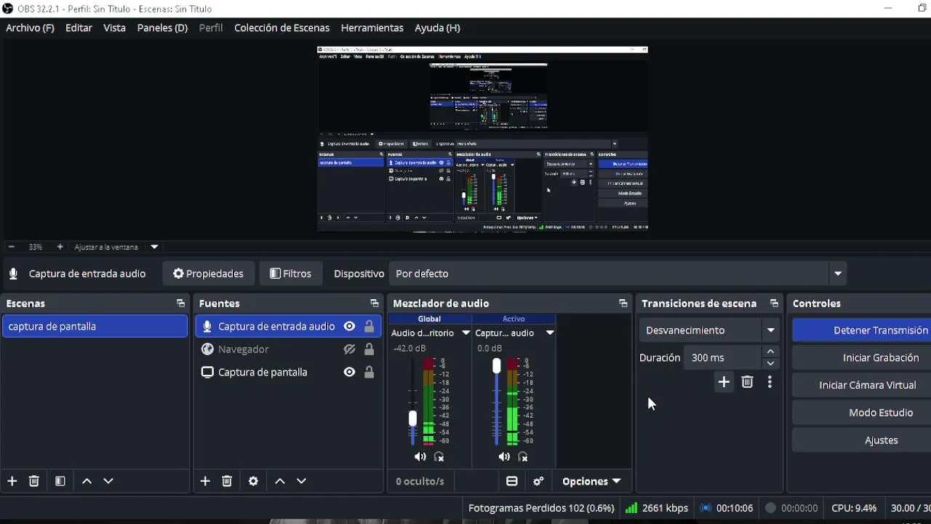
Task: Toggle lock on Captura de entrada audio
Action: click(x=369, y=327)
